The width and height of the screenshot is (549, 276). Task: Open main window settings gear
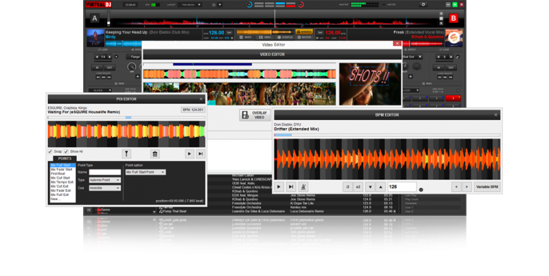[x=423, y=5]
